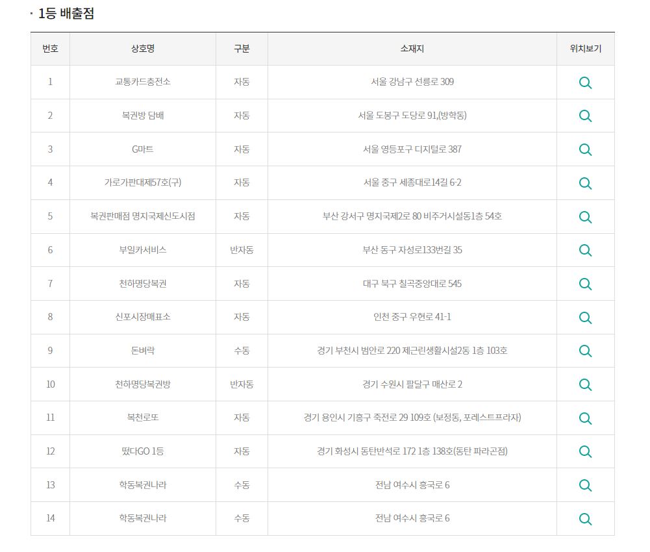Screen dimensions: 650x552
Task: Select address 경기 용인시 기흥구 죽전로 29
Action: pos(356,417)
